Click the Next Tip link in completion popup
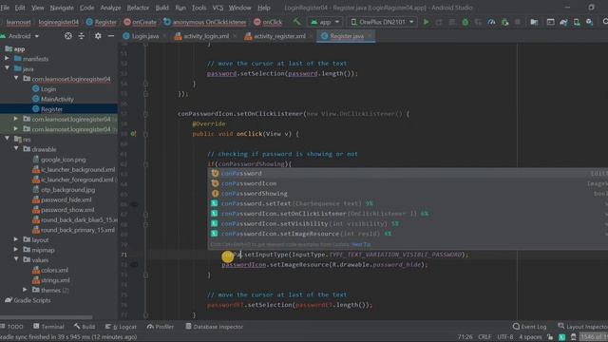608x342 pixels. coord(361,244)
